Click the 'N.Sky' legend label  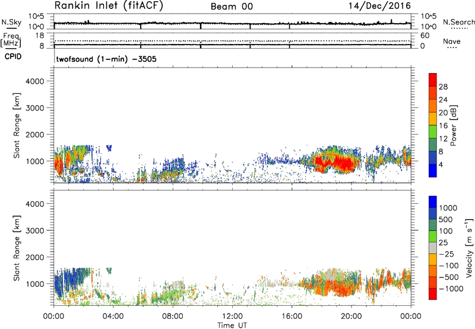coord(11,22)
